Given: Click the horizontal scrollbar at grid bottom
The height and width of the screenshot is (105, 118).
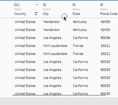Looking at the screenshot, I should coord(59,95).
